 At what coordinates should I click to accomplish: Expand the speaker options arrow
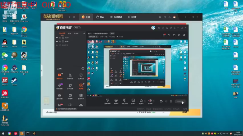(x=154, y=101)
